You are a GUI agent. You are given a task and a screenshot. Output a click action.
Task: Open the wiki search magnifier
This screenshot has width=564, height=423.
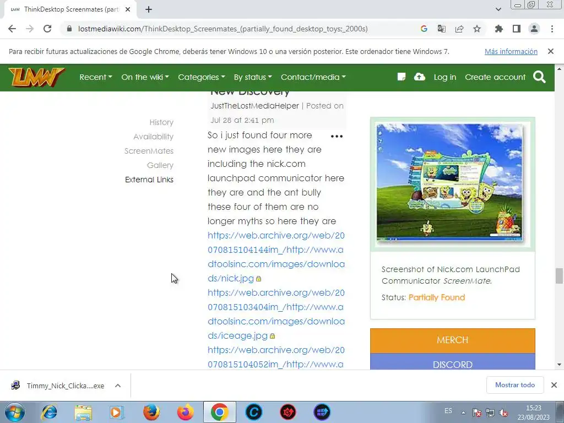click(539, 77)
